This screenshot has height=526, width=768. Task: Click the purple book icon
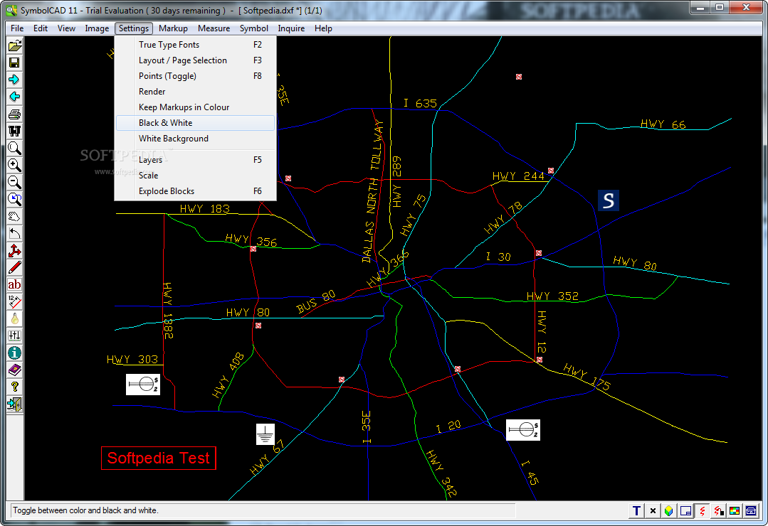15,370
